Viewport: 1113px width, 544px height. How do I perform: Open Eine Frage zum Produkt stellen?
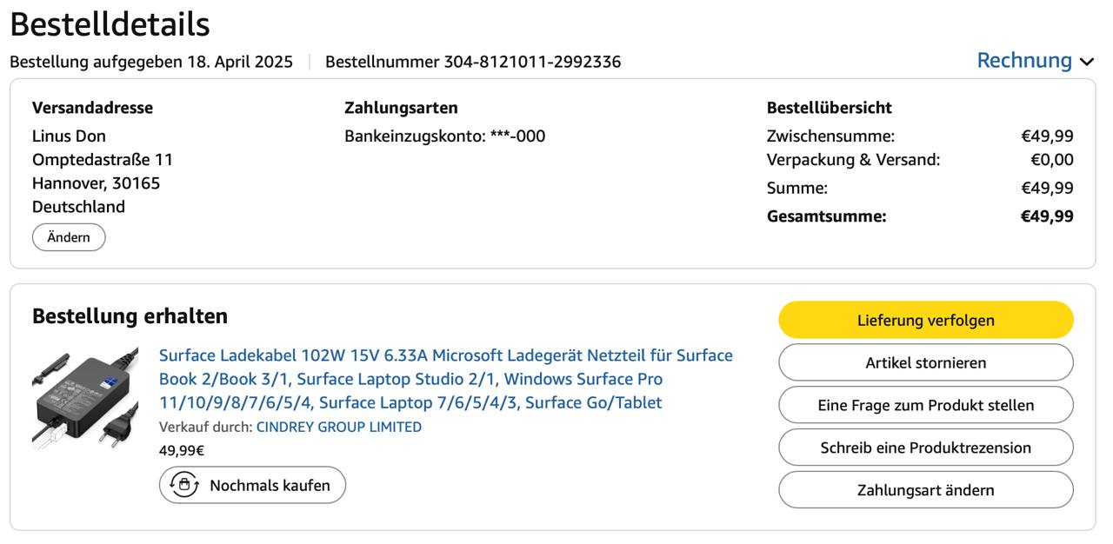click(925, 405)
